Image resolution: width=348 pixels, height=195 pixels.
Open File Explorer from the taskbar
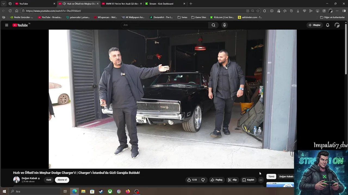[83, 191]
